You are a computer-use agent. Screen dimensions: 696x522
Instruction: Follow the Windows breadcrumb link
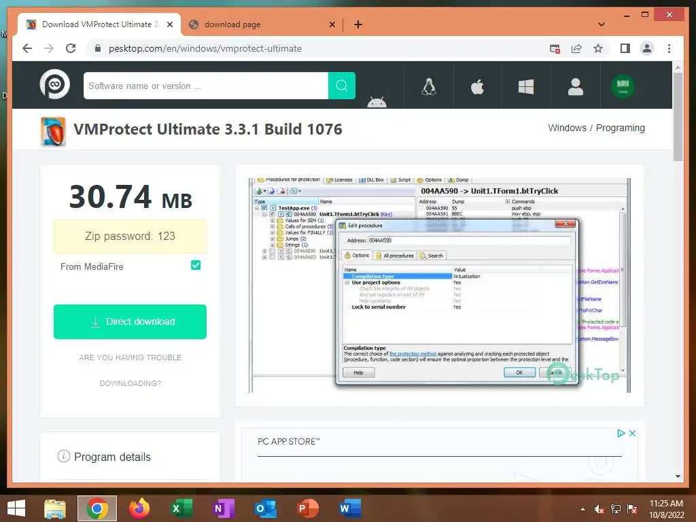pos(567,128)
